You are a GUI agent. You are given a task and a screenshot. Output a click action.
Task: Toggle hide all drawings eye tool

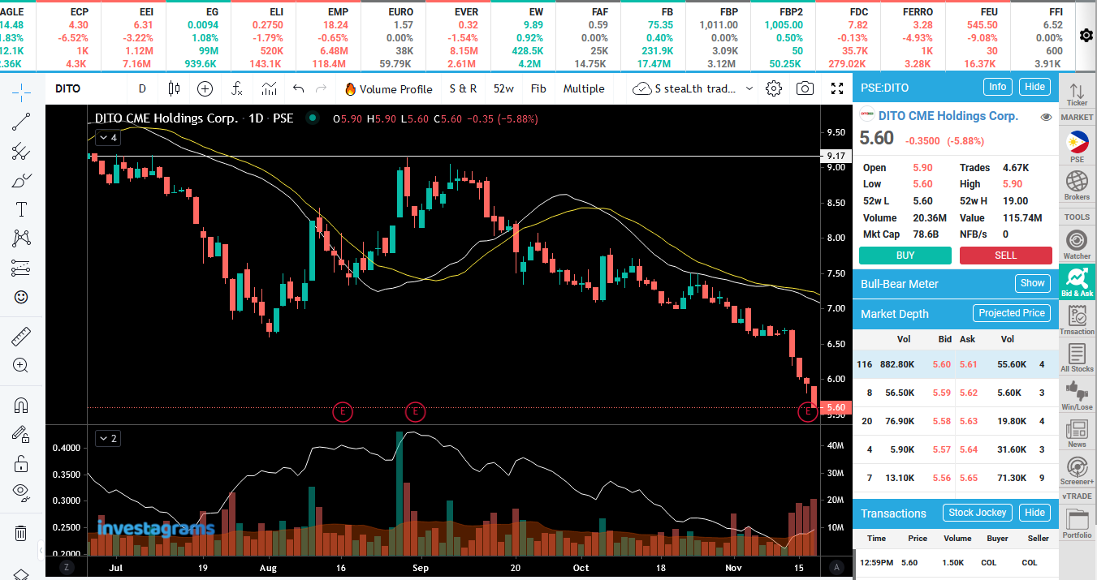(x=21, y=492)
